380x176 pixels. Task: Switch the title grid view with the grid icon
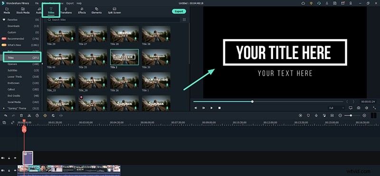184,20
